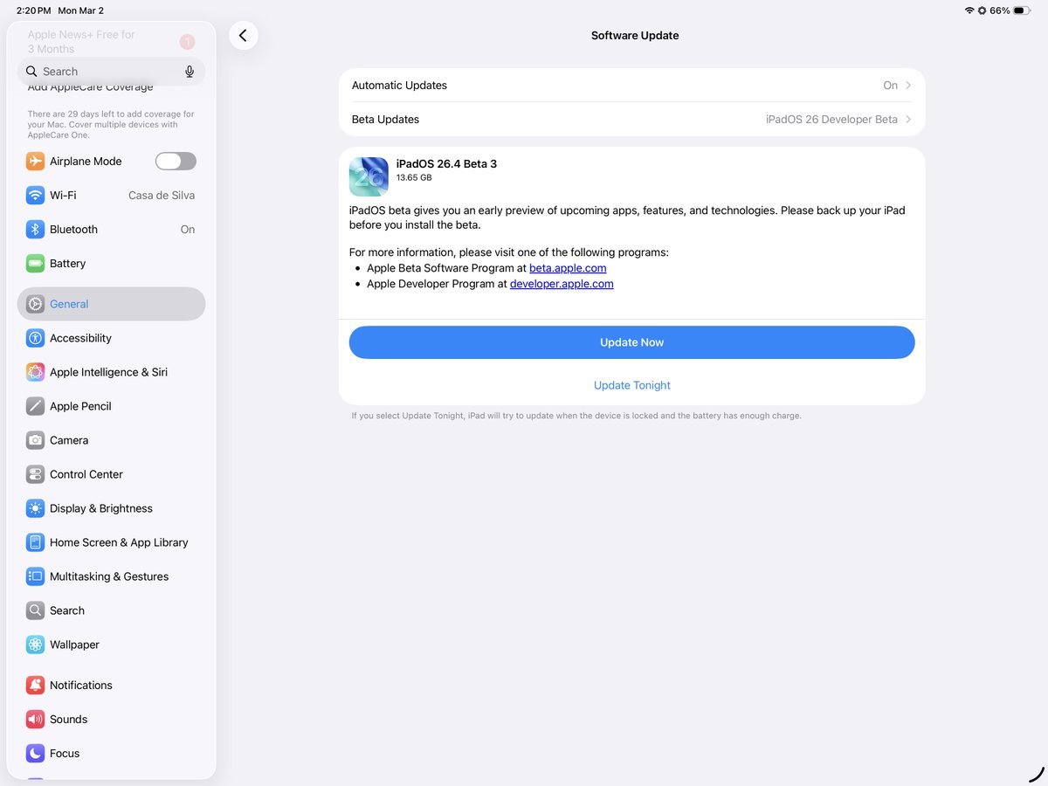1048x786 pixels.
Task: Tap the Wi-Fi status icon in status bar
Action: [969, 10]
